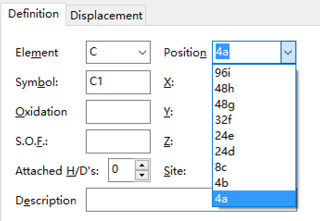Screen dimensions: 320x221
Task: Choose the 24e position option
Action: tap(254, 135)
